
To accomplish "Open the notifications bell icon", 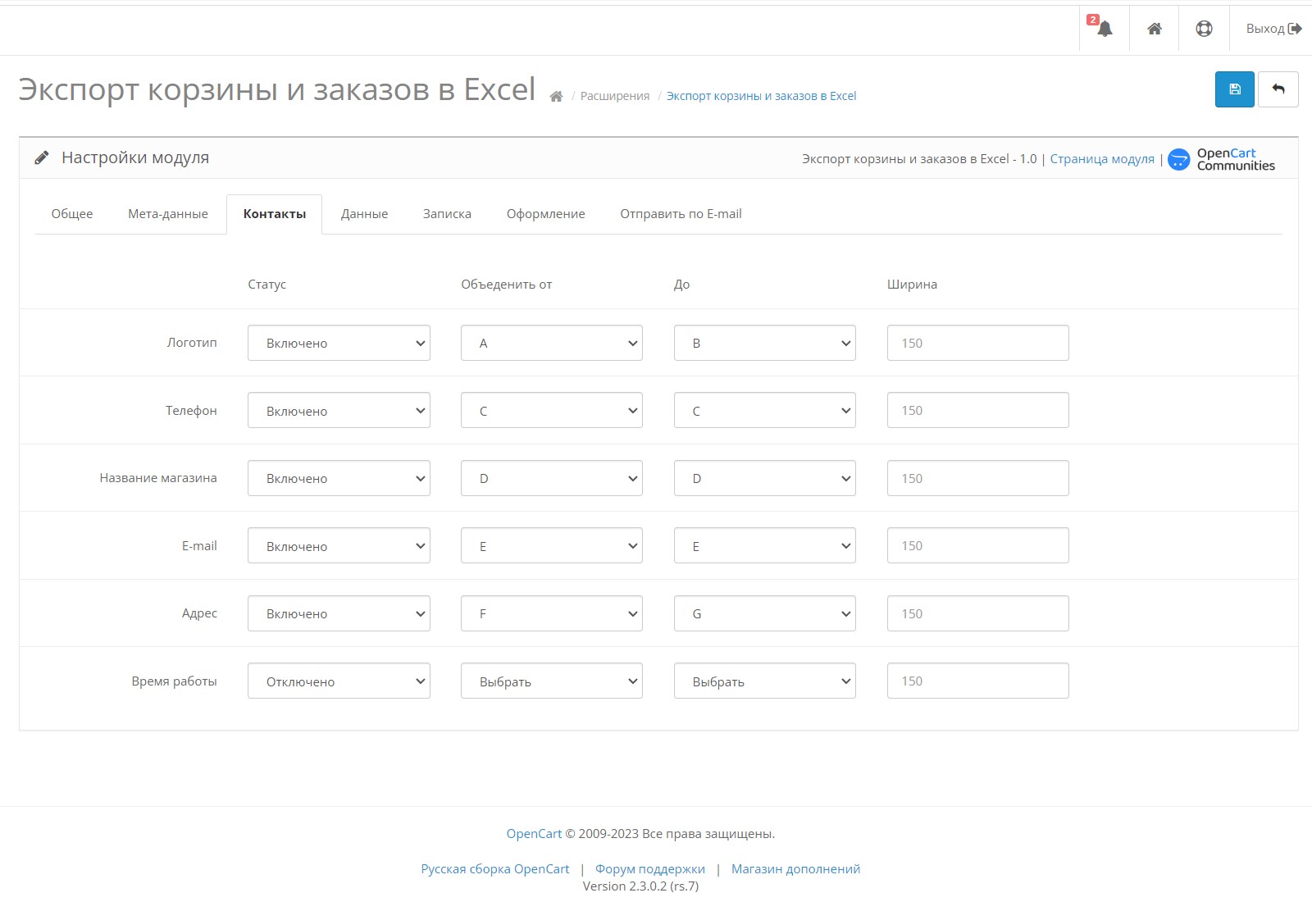I will 1104,29.
